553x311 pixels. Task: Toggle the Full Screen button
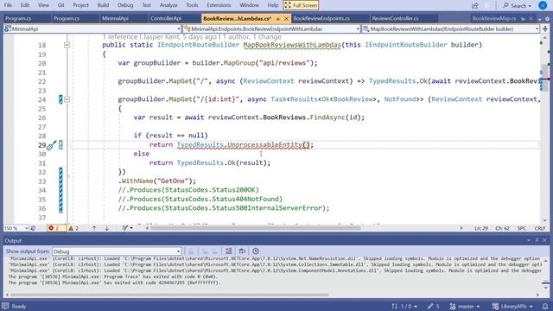(301, 5)
